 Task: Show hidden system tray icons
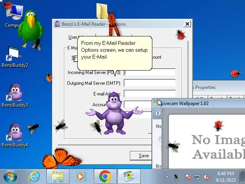[x=167, y=177]
